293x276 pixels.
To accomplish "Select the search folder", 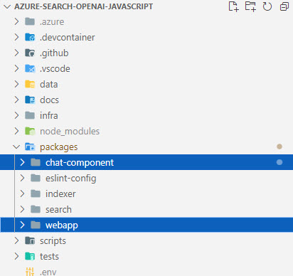I will pos(146,209).
